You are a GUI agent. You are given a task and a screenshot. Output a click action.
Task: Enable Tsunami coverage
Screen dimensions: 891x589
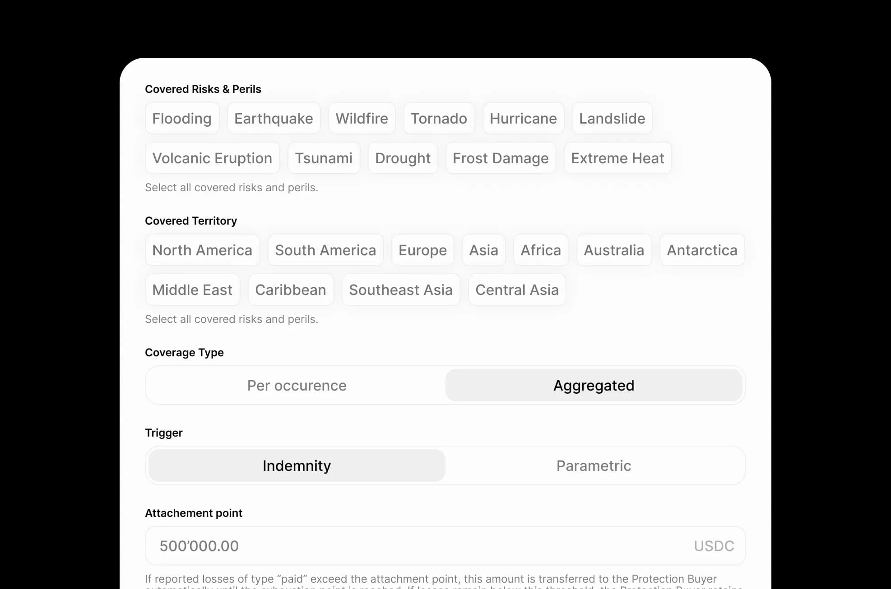324,158
